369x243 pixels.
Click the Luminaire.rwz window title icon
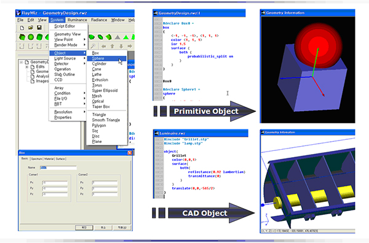156,133
